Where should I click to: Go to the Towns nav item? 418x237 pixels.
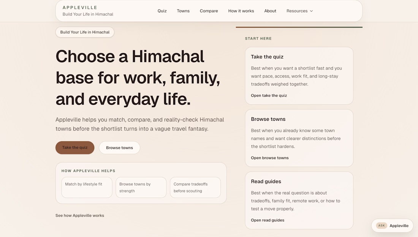(x=183, y=11)
